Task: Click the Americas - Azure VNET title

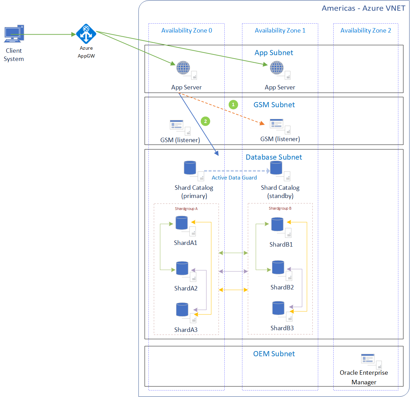Action: pyautogui.click(x=363, y=8)
